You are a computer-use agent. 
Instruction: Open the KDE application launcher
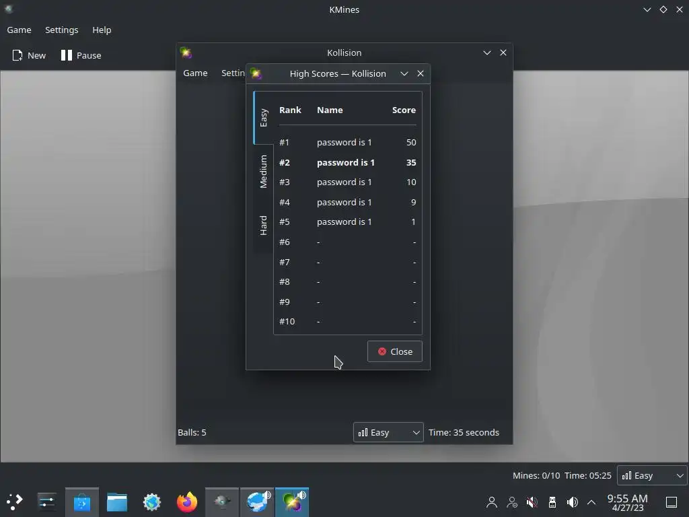point(15,502)
